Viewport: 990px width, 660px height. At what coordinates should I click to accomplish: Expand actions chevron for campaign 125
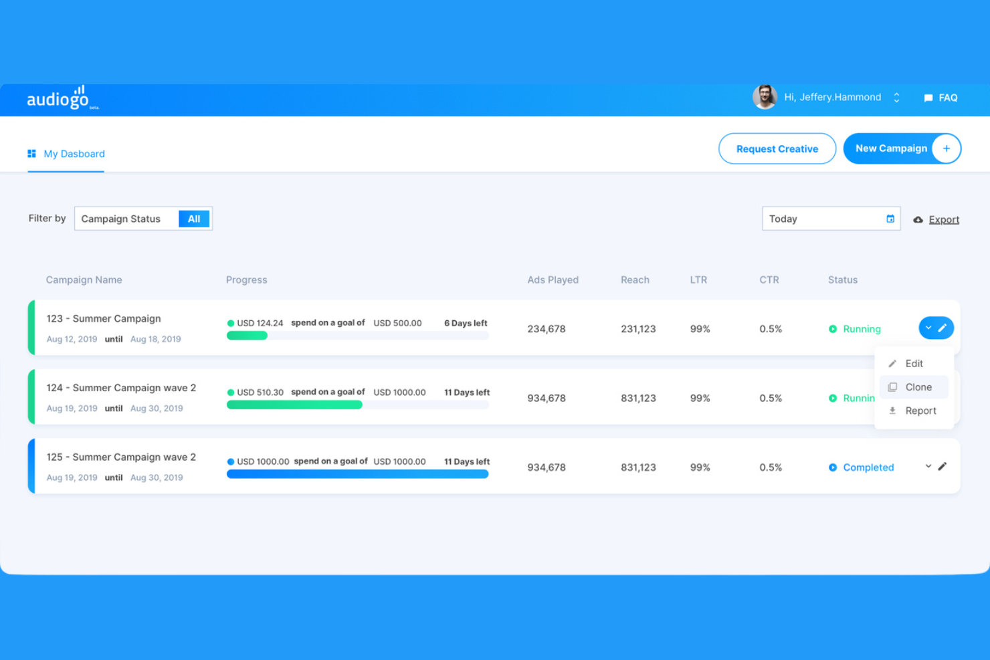(928, 466)
